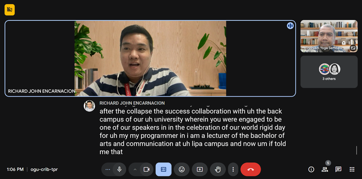The height and width of the screenshot is (179, 362).
Task: Start presenting your screen
Action: 200,170
